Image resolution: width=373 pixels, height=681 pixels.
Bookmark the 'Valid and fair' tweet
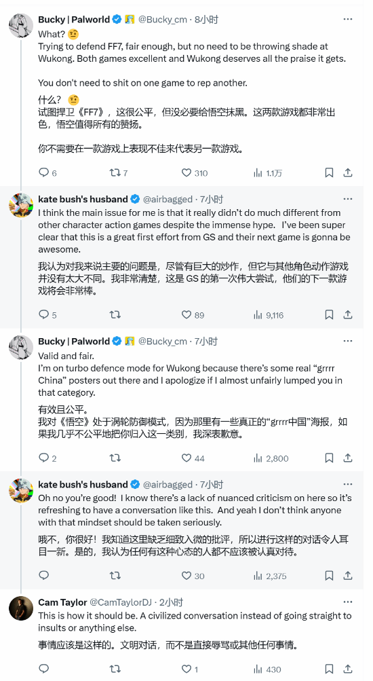[329, 458]
